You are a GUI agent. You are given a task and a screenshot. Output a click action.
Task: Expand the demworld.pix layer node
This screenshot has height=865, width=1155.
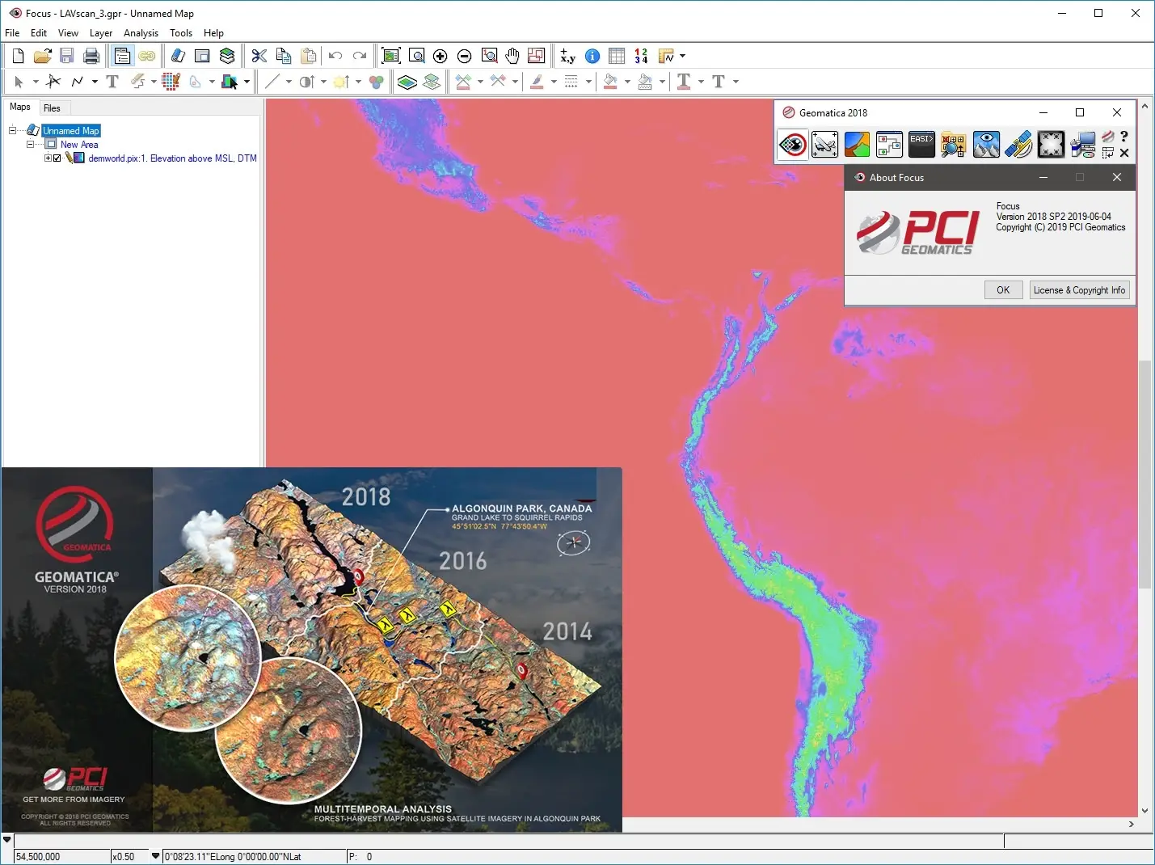coord(48,158)
